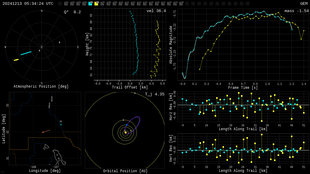Click the yellow meteor trail in sky plot
The width and height of the screenshot is (310, 174).
coord(16,60)
